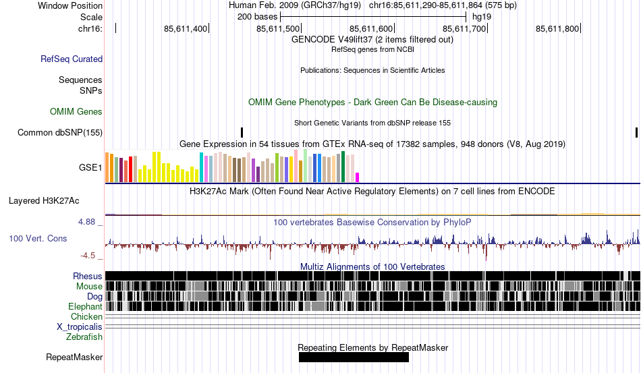
Task: Click the -4.5 PhyloP minimum value
Action: 88,256
